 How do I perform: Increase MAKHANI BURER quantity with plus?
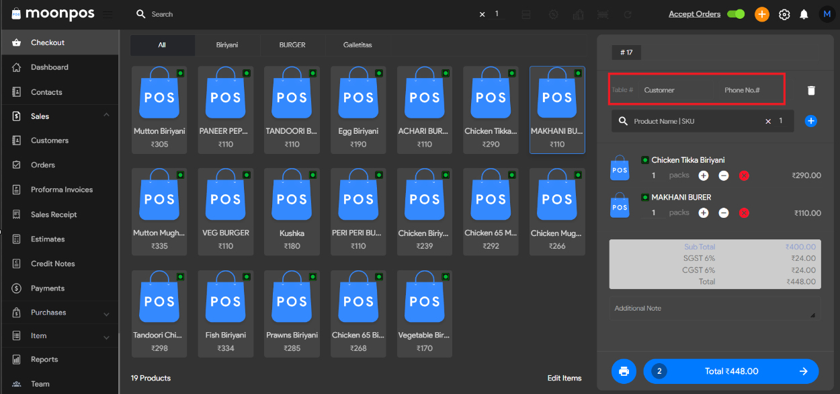[x=704, y=212]
